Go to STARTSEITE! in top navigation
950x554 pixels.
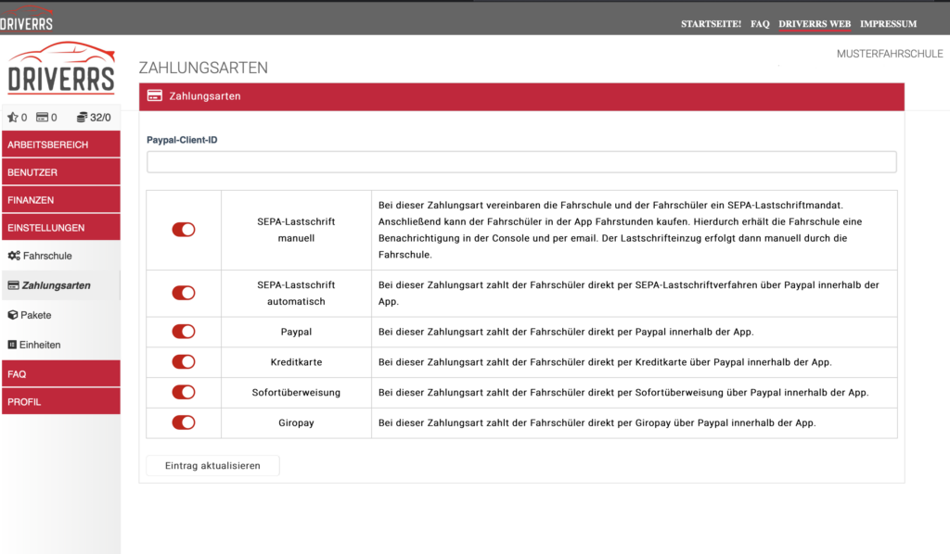tap(711, 24)
